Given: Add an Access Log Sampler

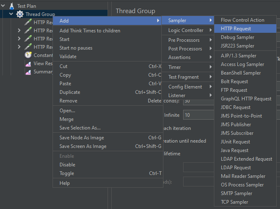Looking at the screenshot, I should [246, 64].
